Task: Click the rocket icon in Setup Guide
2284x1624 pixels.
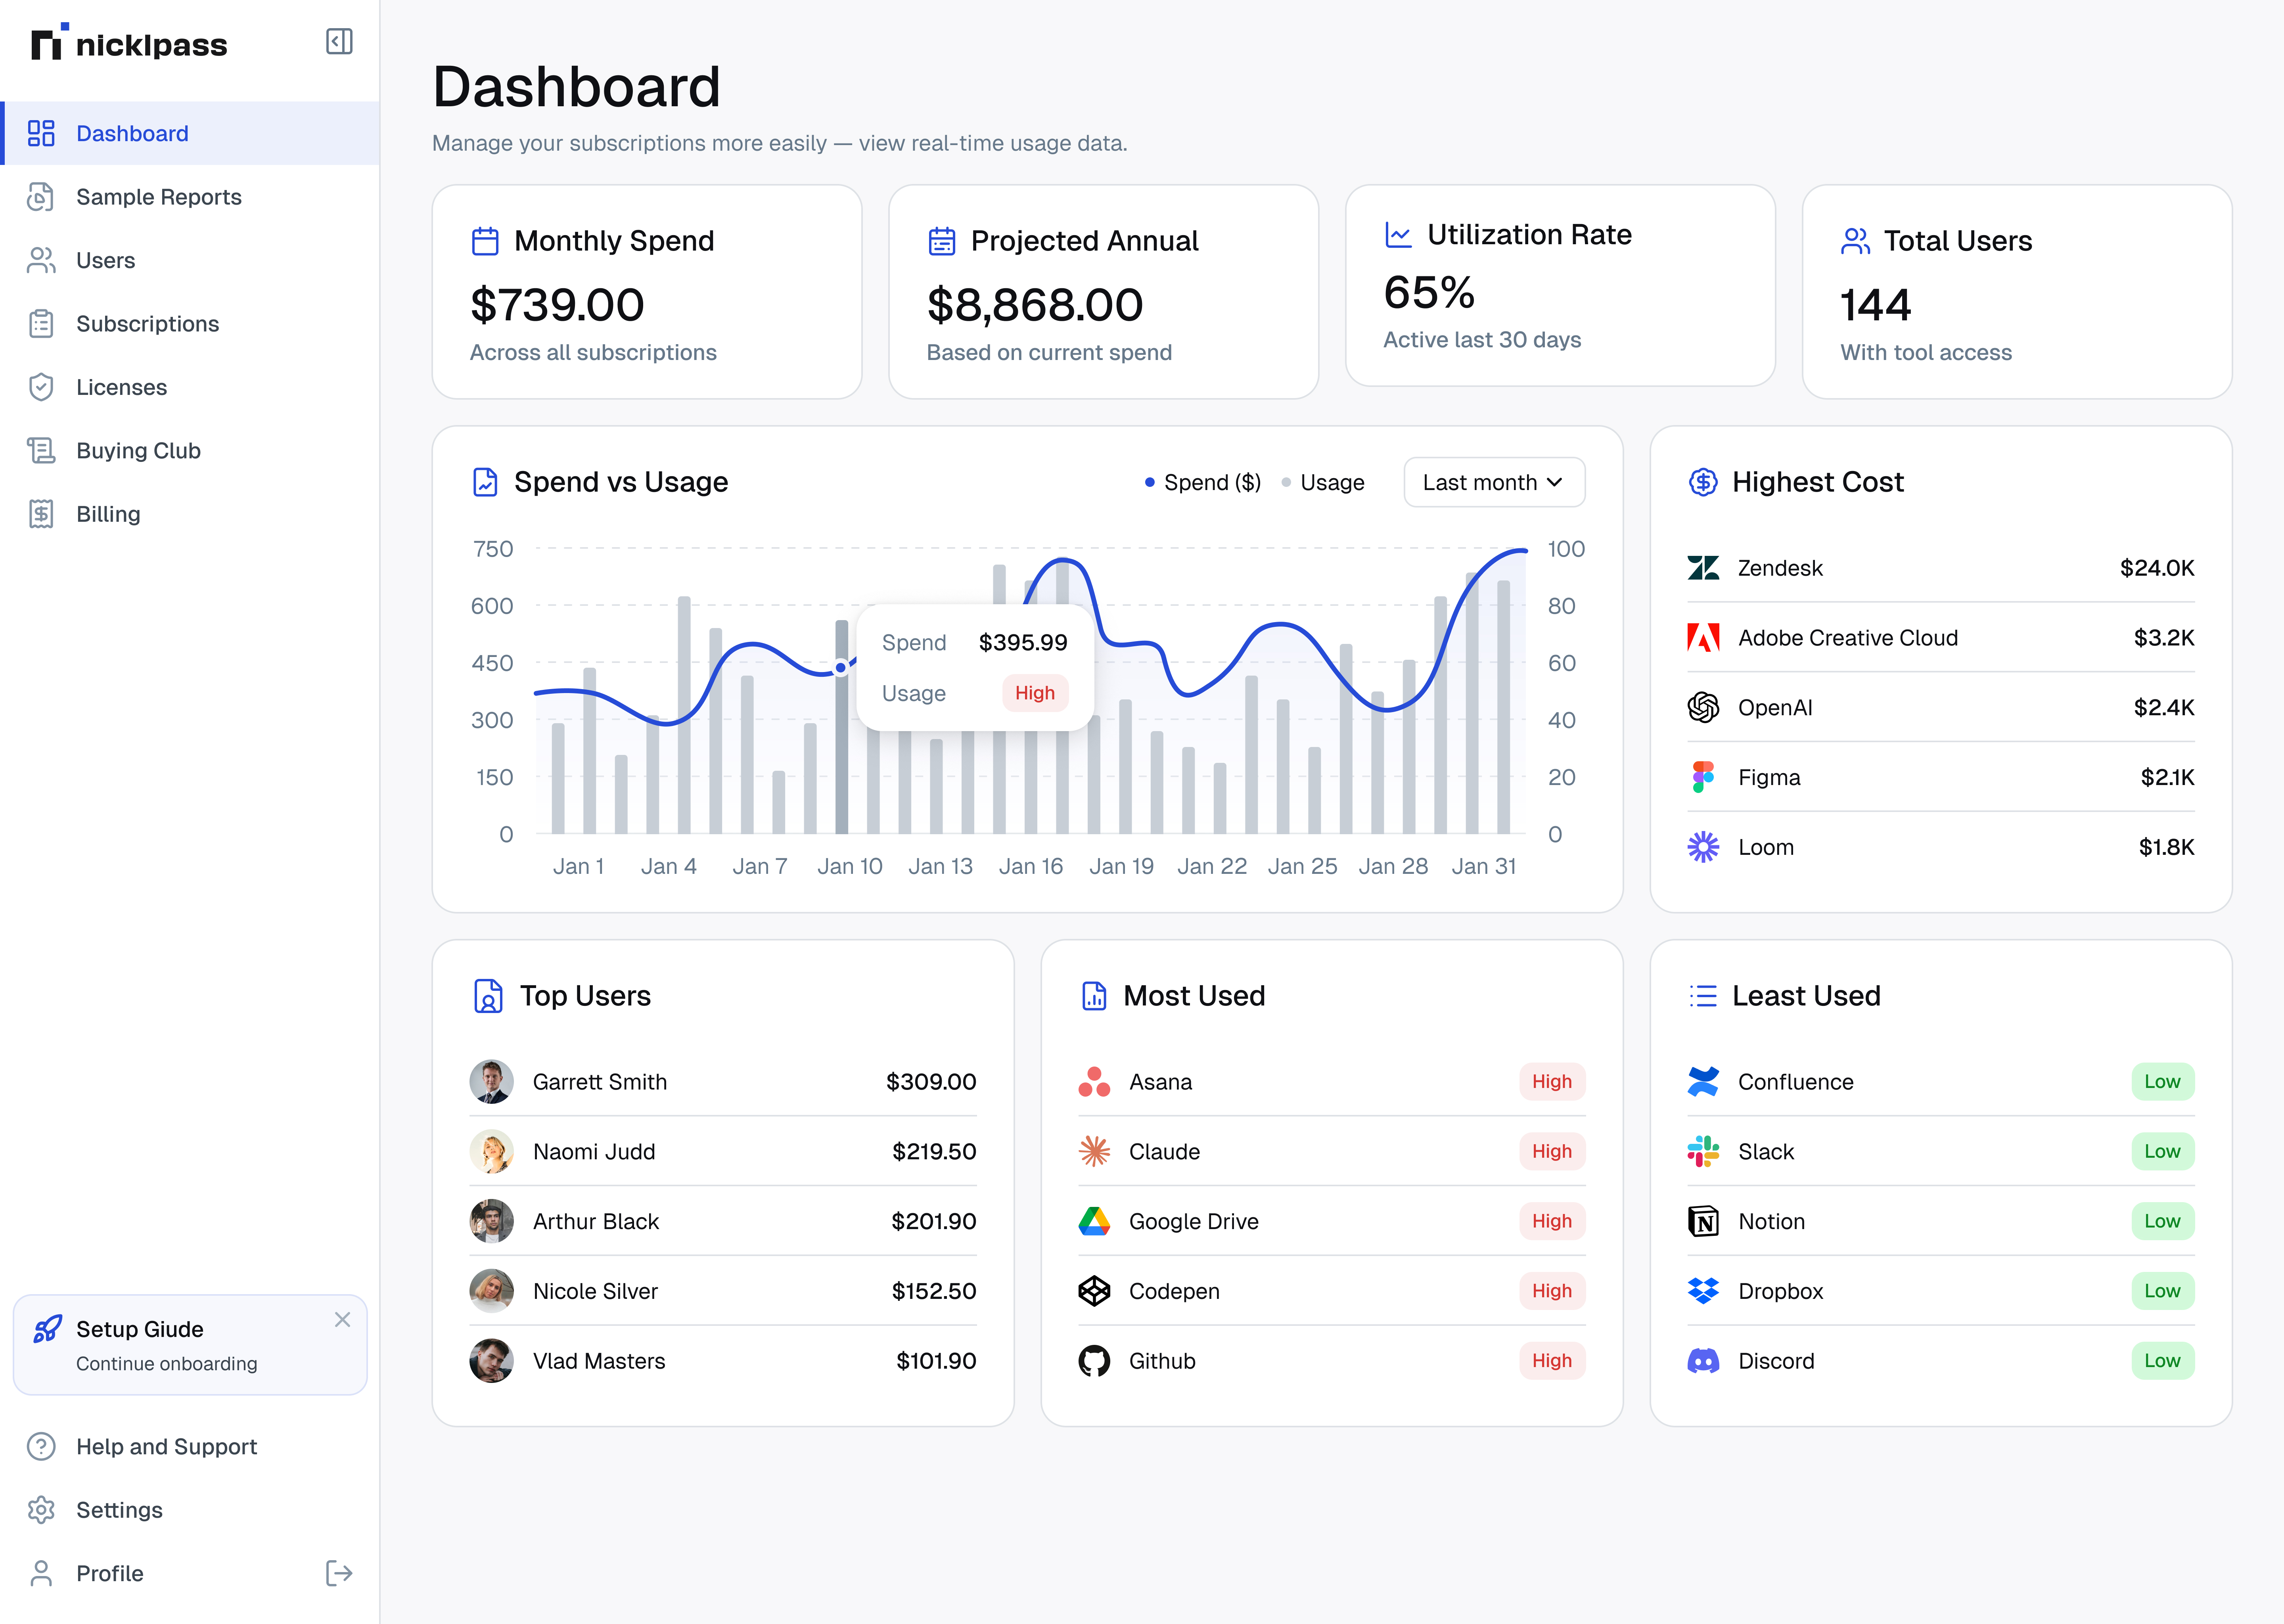Action: pos(47,1329)
